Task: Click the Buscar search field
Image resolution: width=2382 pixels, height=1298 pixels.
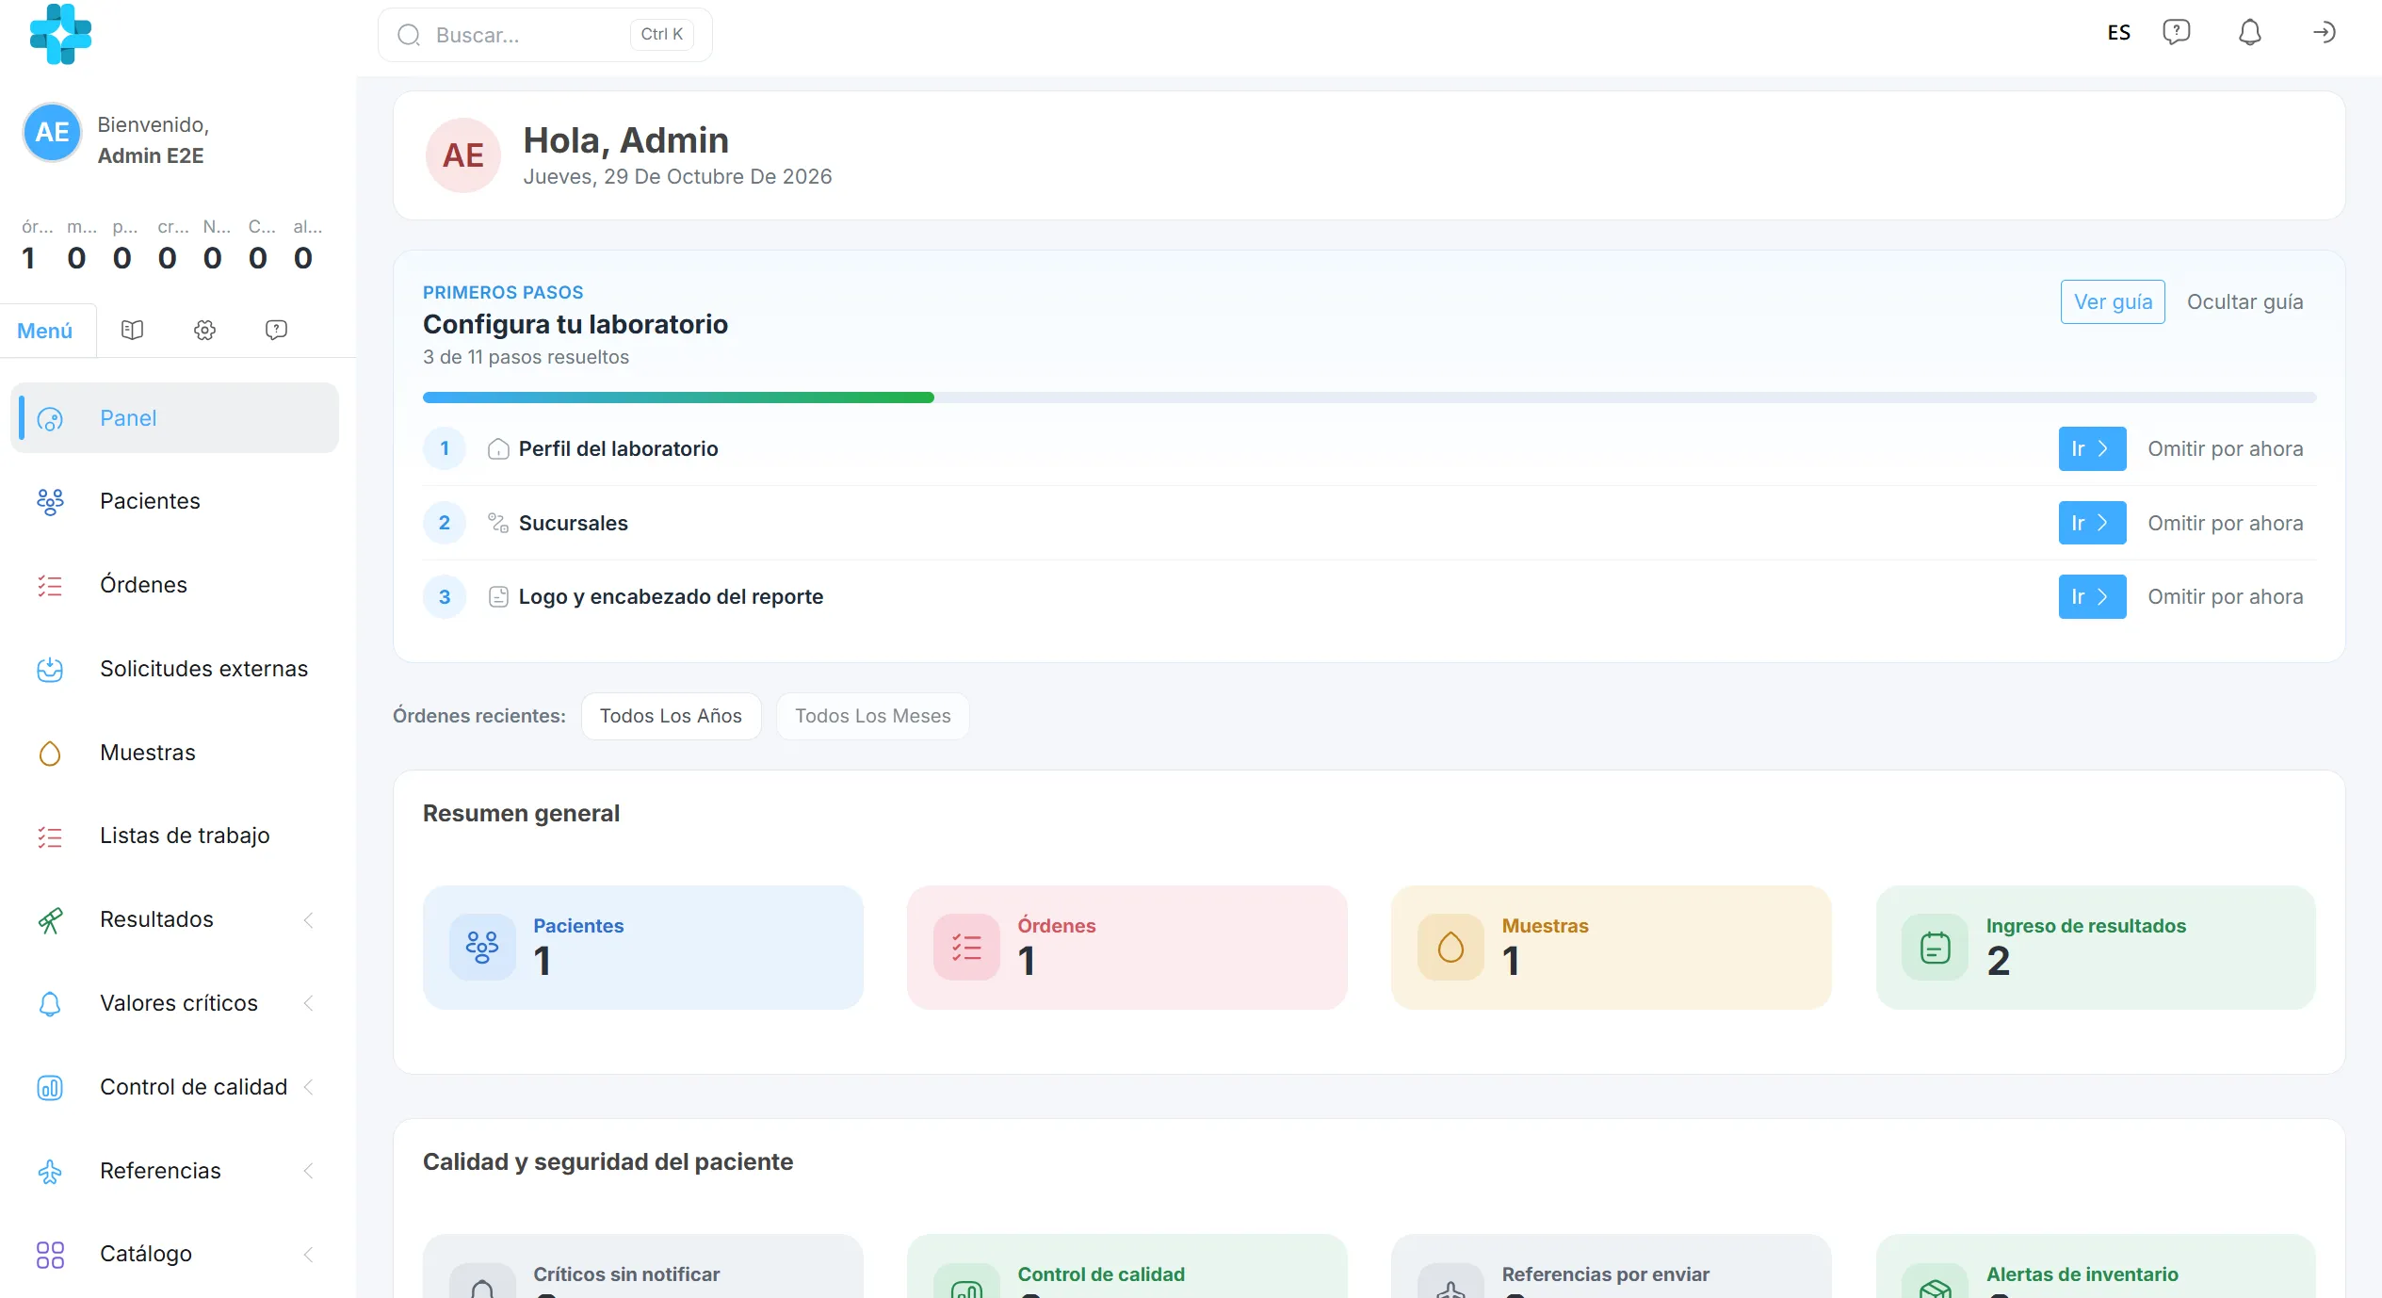Action: point(544,35)
